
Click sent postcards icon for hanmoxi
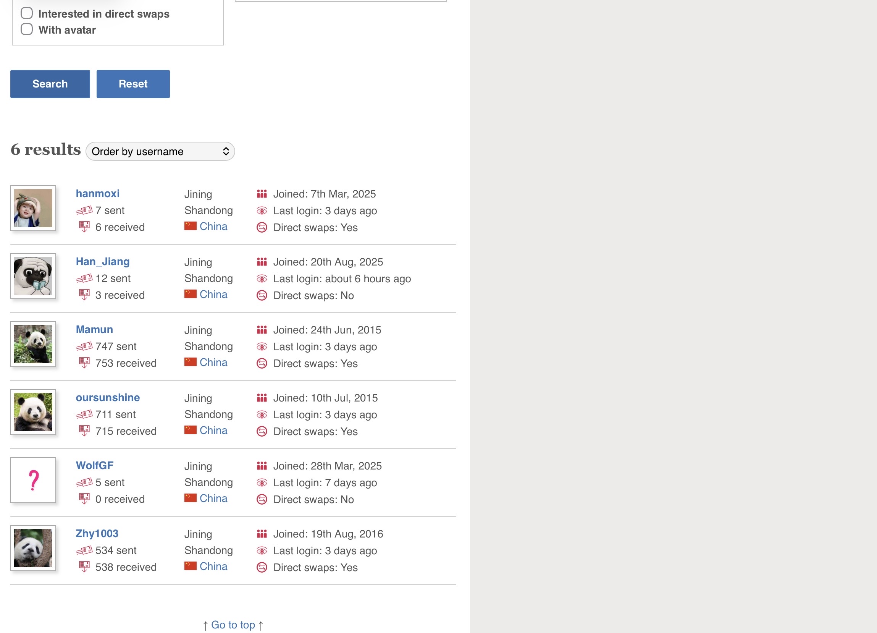(84, 210)
